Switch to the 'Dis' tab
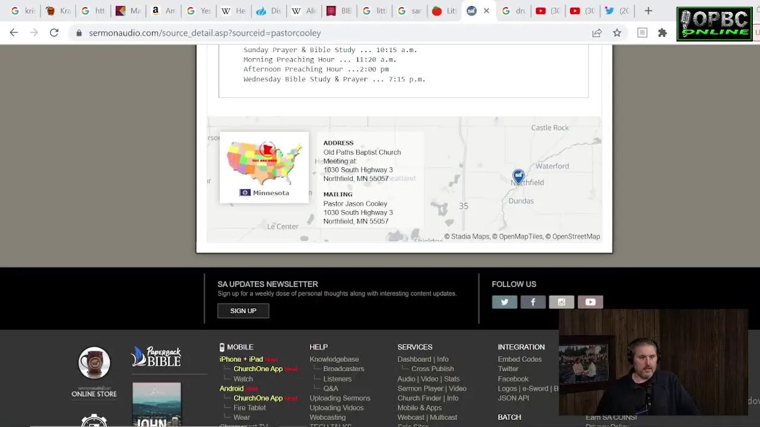The height and width of the screenshot is (427, 760). tap(268, 11)
